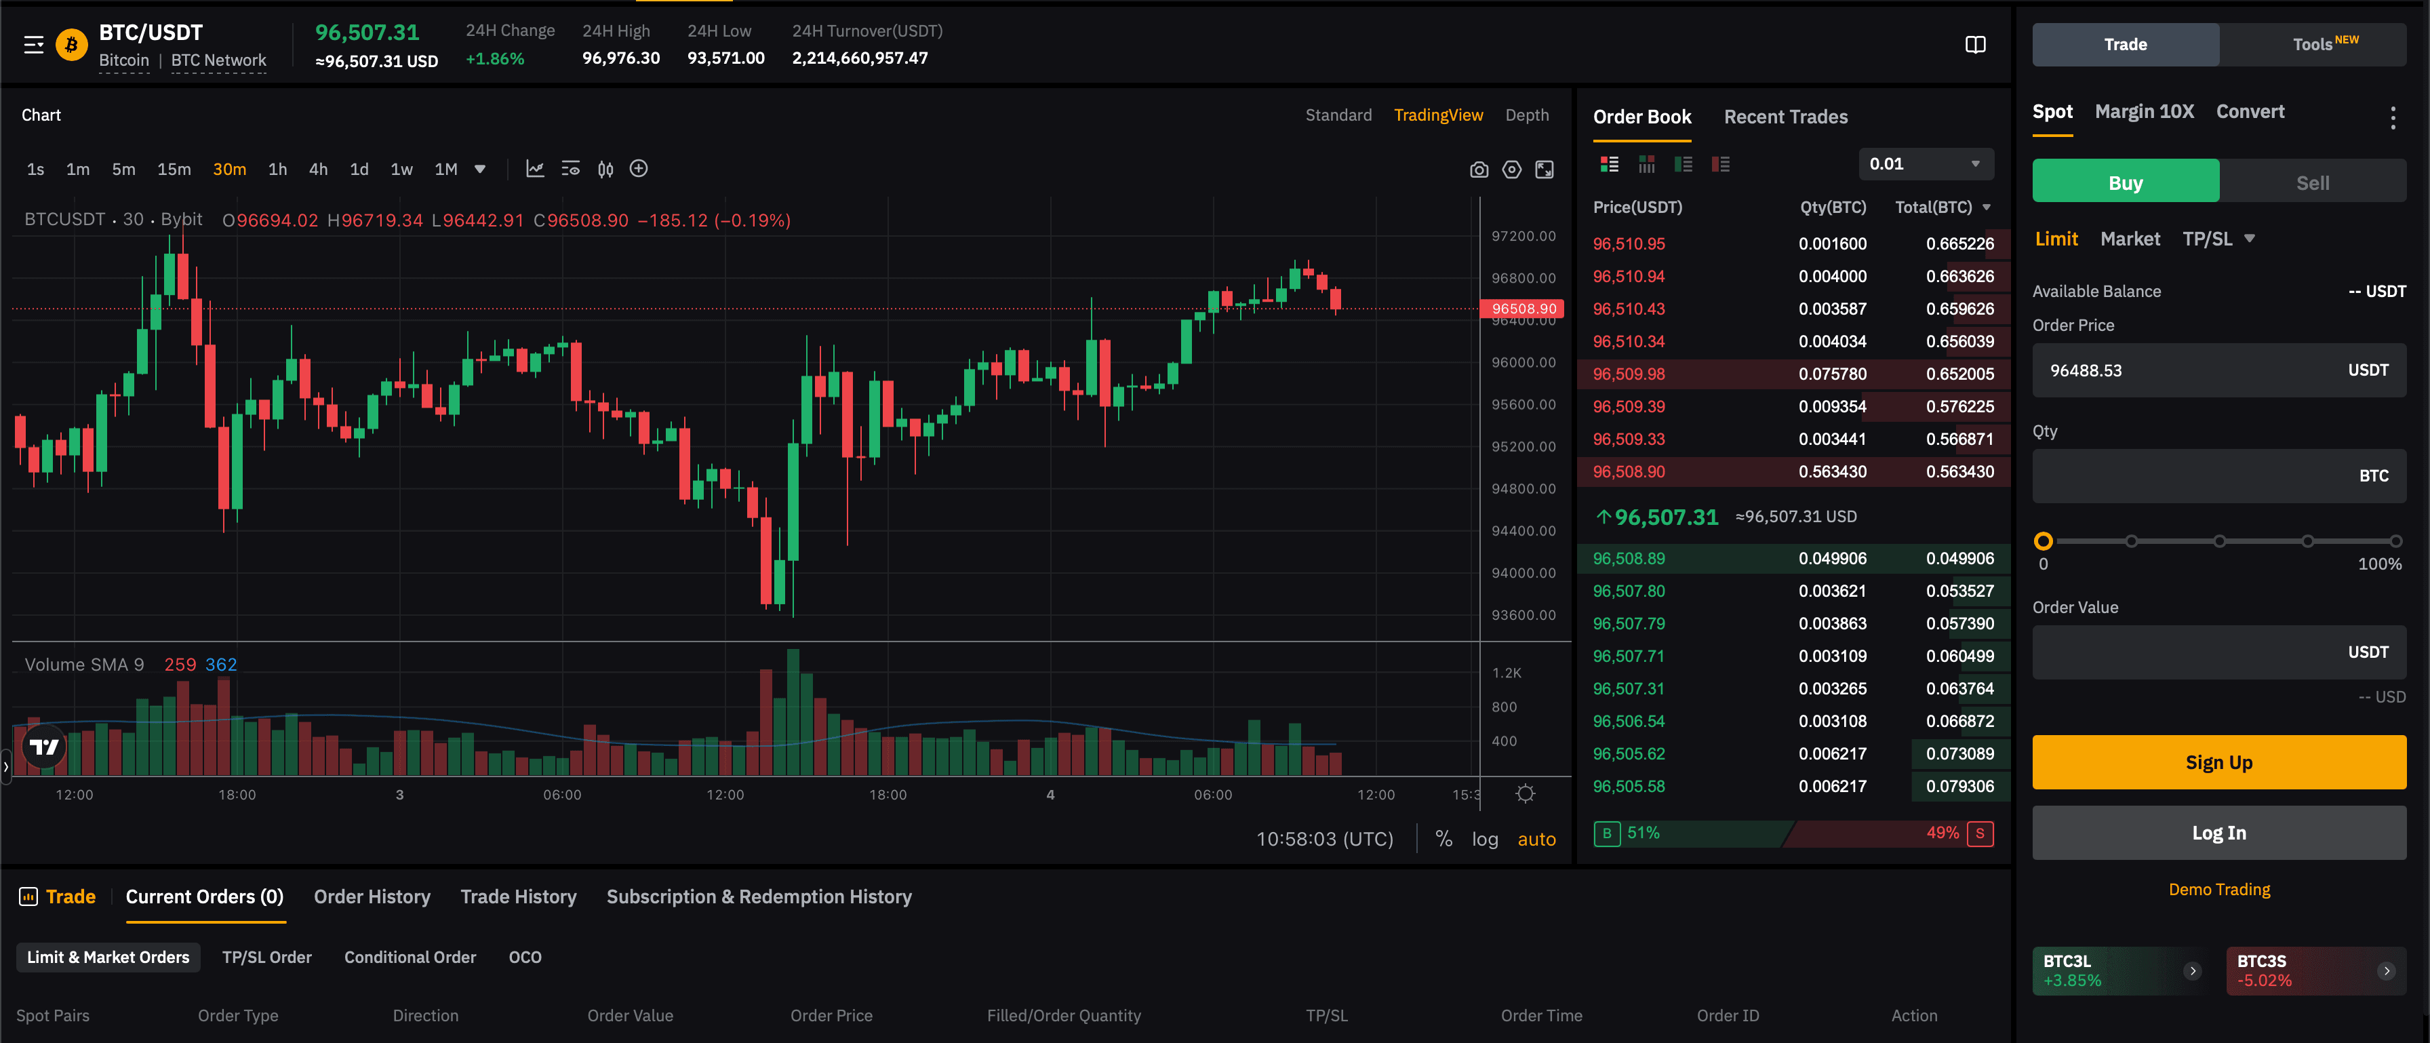This screenshot has width=2430, height=1043.
Task: Open the 0.01 price precision dropdown
Action: [1926, 164]
